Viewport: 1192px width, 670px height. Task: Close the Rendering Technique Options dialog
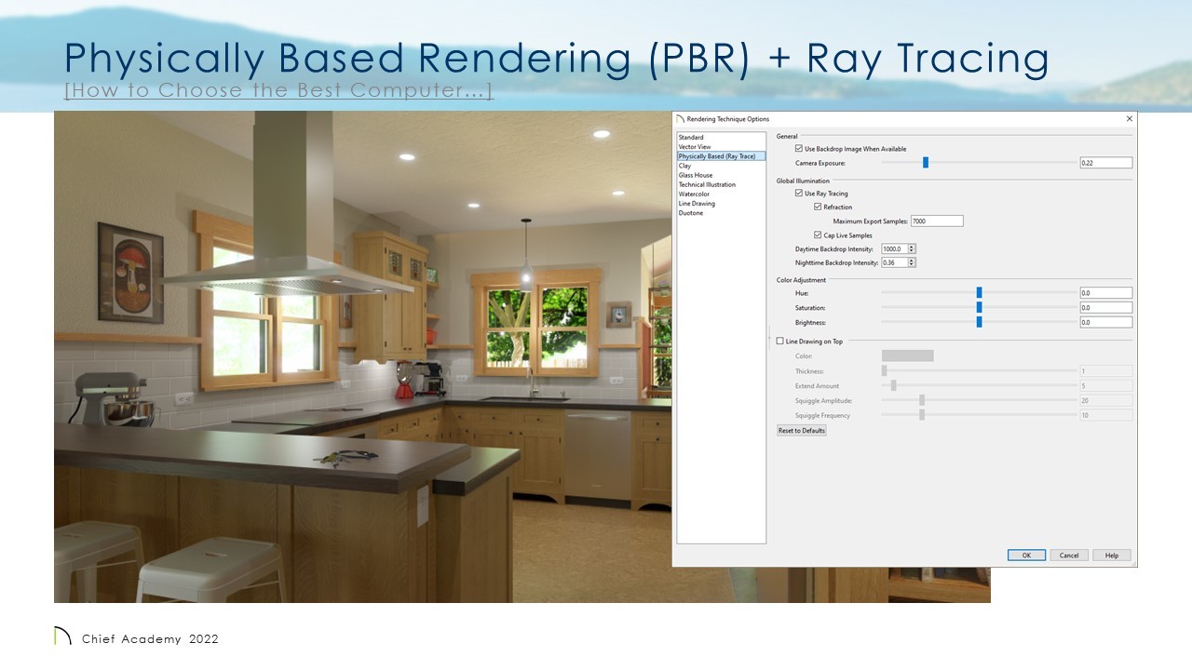point(1130,119)
